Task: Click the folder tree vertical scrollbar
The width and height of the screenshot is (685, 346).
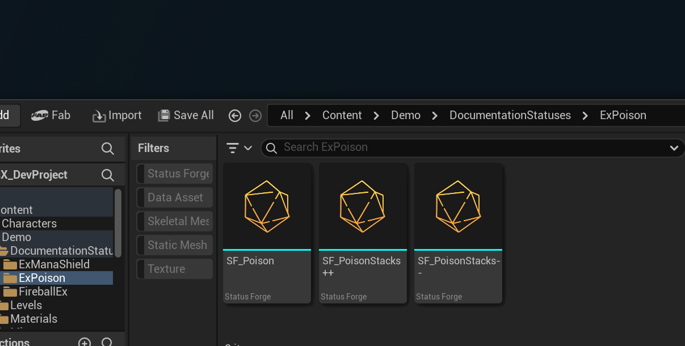Action: (118, 223)
